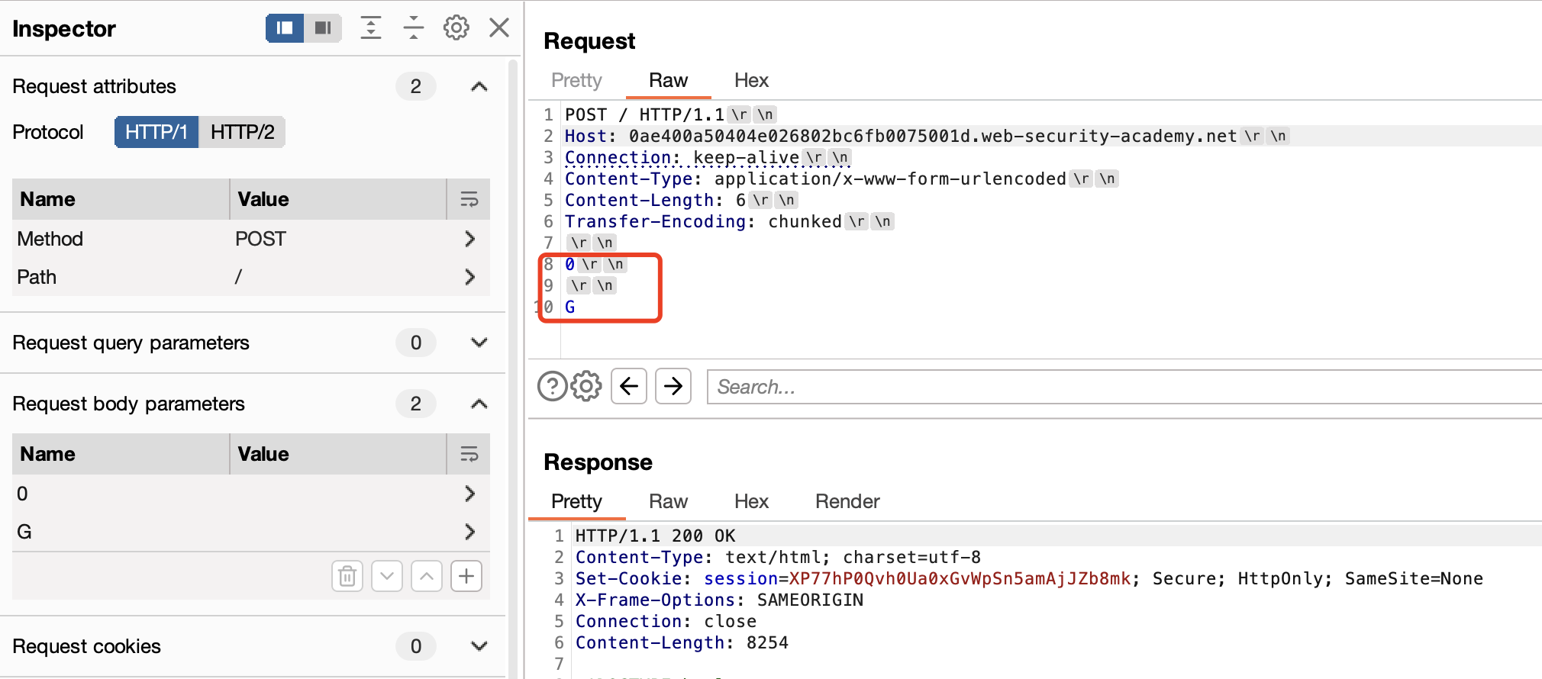Click the help question mark icon
The height and width of the screenshot is (679, 1542).
coord(552,386)
